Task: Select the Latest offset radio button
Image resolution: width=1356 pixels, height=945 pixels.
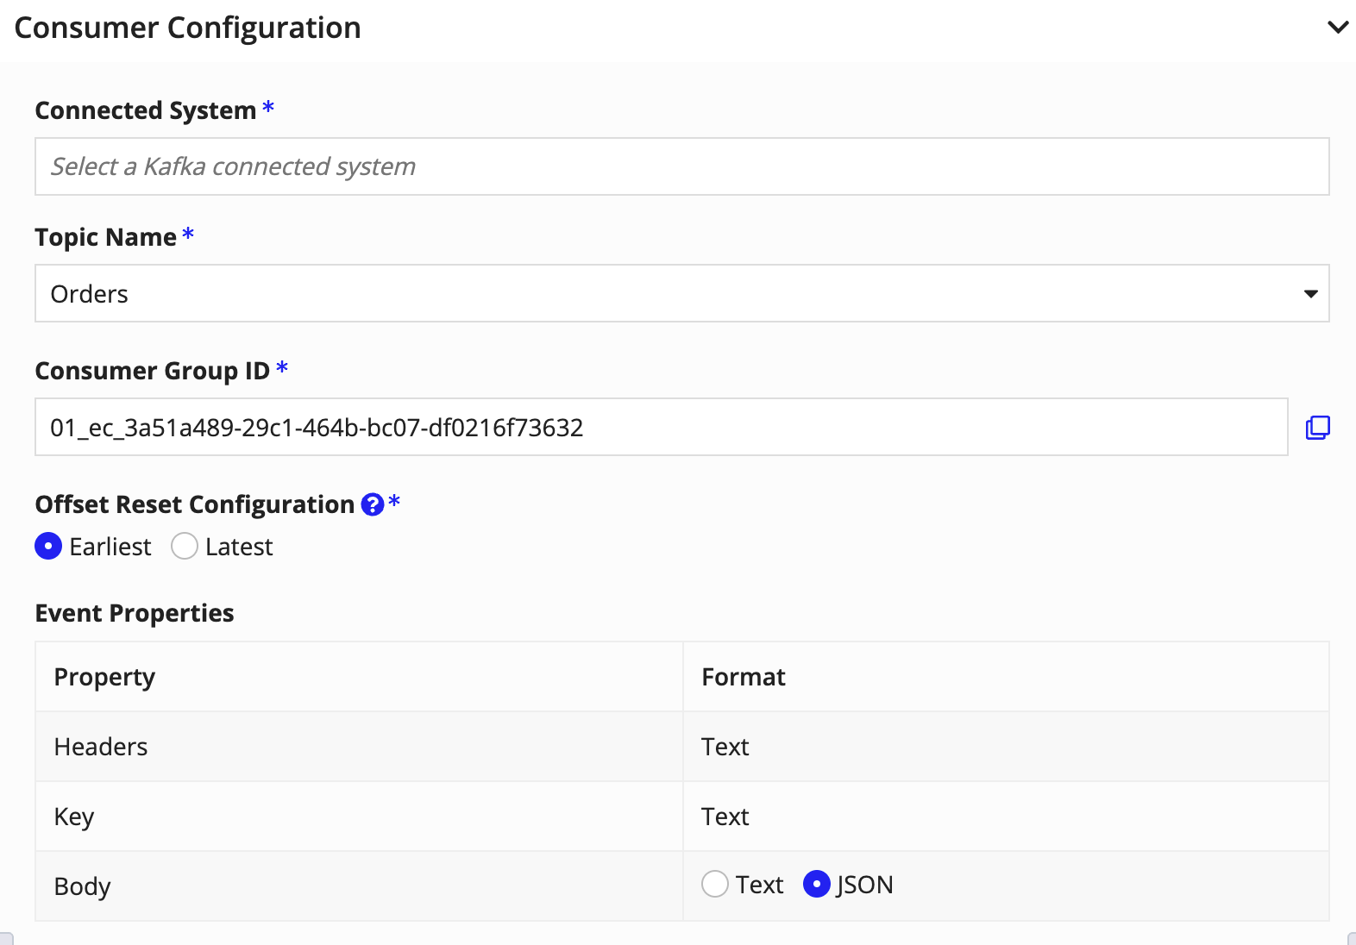Action: coord(185,546)
